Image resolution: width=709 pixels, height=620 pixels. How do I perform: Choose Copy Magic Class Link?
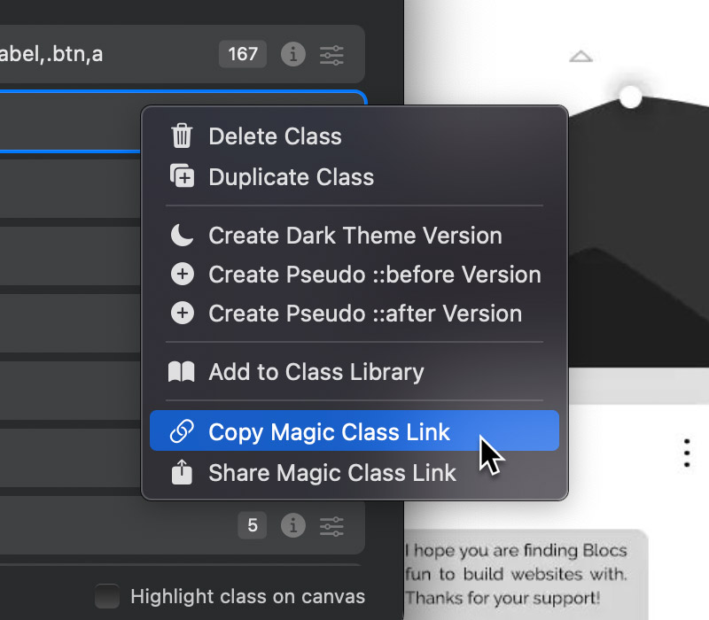[330, 432]
